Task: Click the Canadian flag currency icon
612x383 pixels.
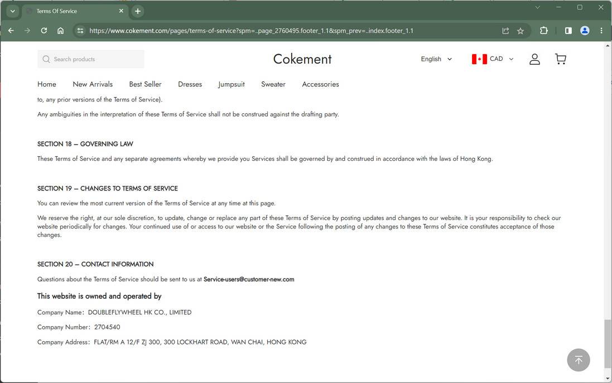Action: (x=478, y=58)
